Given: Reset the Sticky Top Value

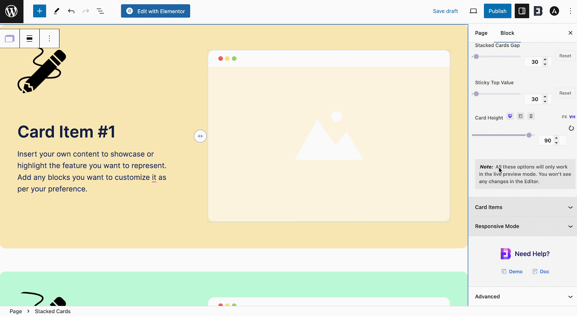Looking at the screenshot, I should click(x=565, y=93).
